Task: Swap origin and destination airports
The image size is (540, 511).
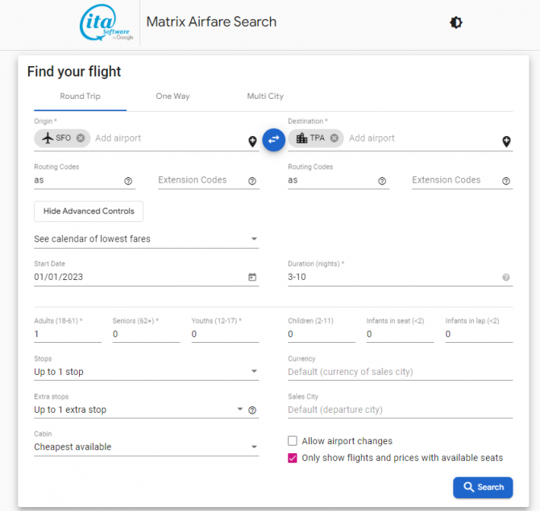Action: click(273, 139)
